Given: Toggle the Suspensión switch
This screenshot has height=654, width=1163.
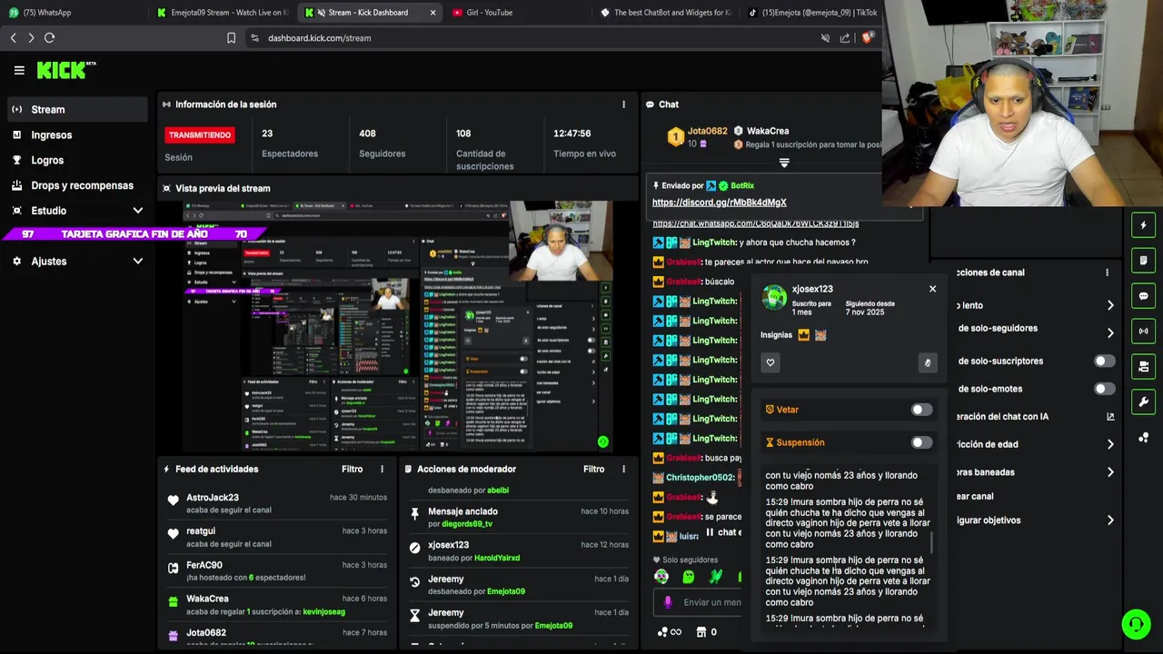Looking at the screenshot, I should pyautogui.click(x=921, y=442).
